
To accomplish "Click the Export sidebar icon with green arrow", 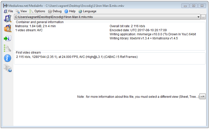I will pyautogui.click(x=7, y=38).
